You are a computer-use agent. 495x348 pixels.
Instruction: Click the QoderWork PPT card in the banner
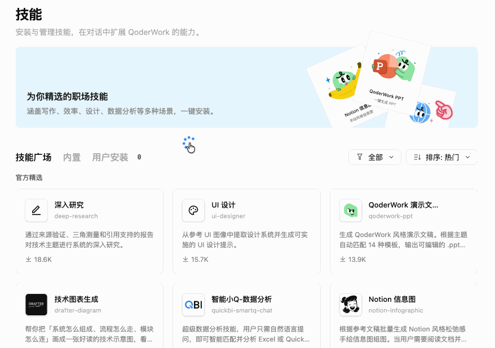click(x=391, y=73)
